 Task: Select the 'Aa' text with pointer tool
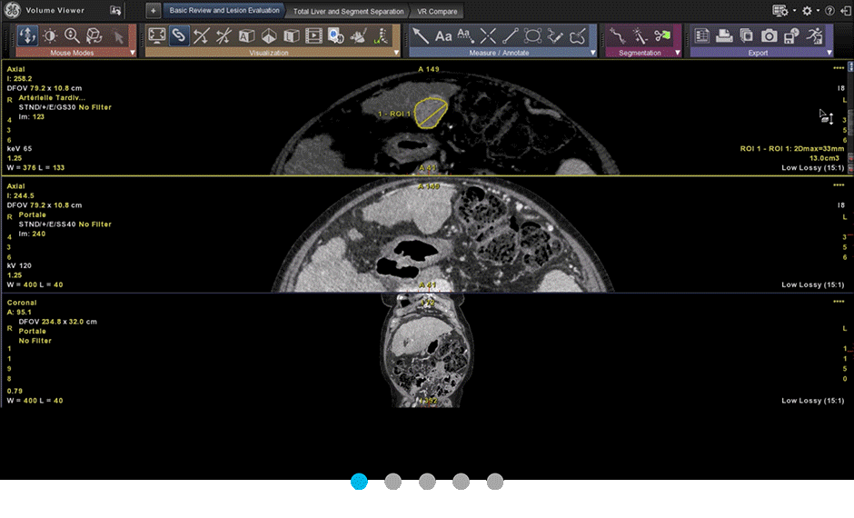click(x=464, y=36)
